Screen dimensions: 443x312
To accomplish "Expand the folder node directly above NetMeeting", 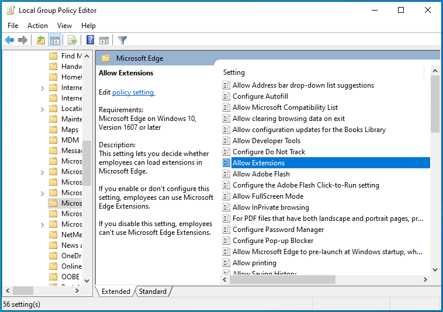I will coord(43,224).
